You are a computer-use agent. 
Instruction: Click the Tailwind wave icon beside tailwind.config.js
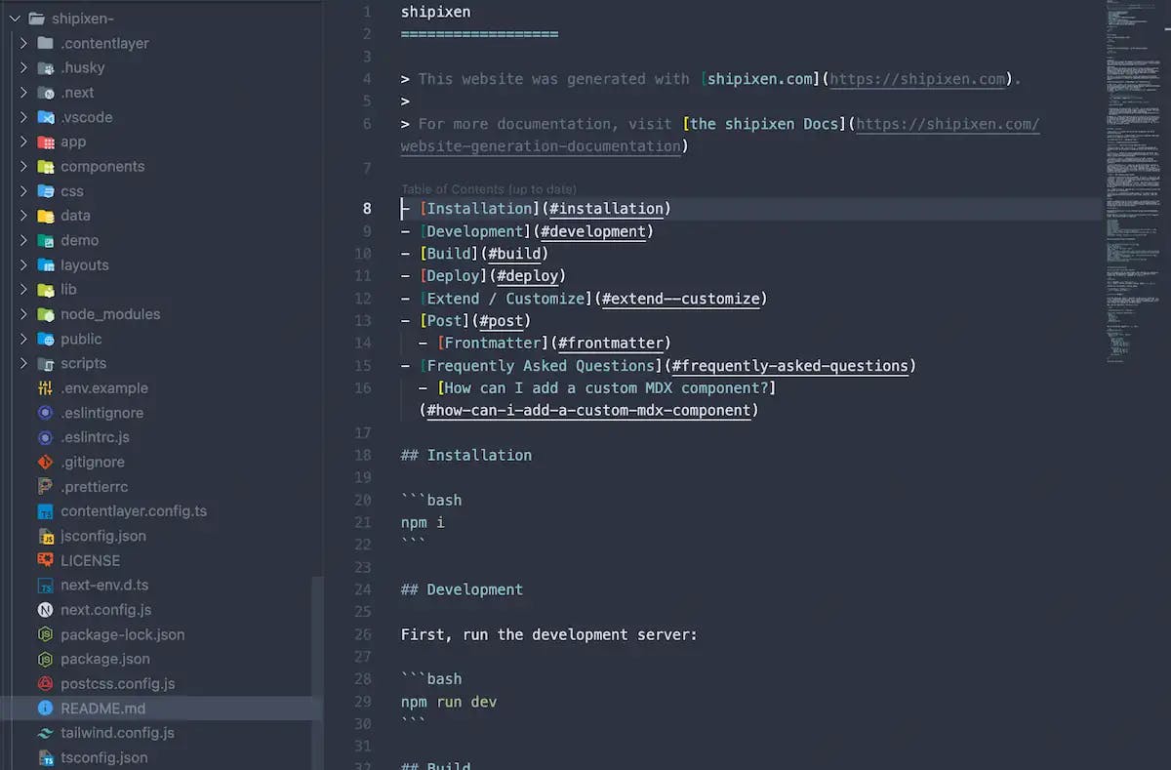(46, 732)
